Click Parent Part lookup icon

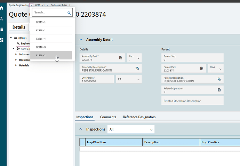[x=202, y=69]
